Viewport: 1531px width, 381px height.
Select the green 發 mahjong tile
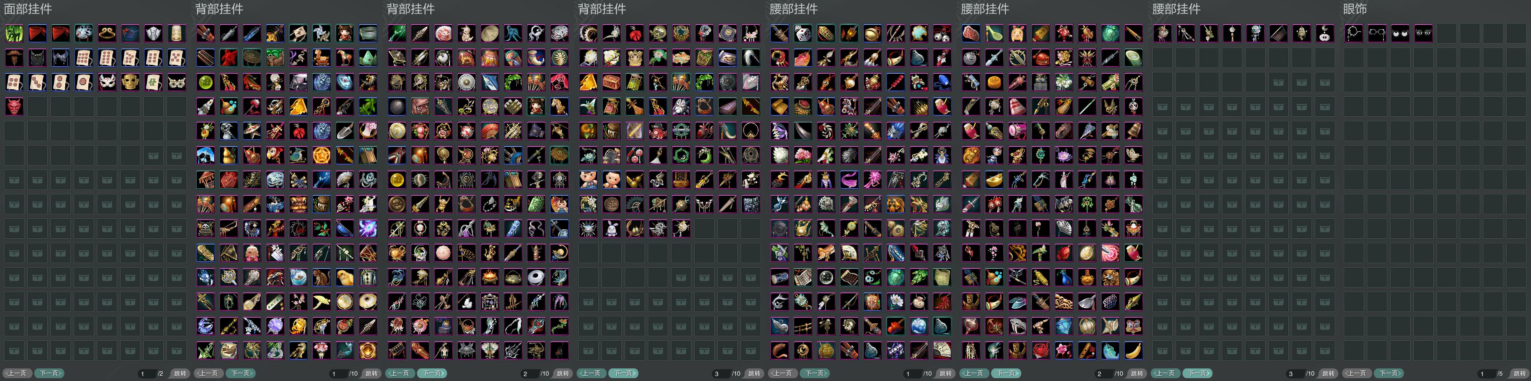[x=154, y=82]
